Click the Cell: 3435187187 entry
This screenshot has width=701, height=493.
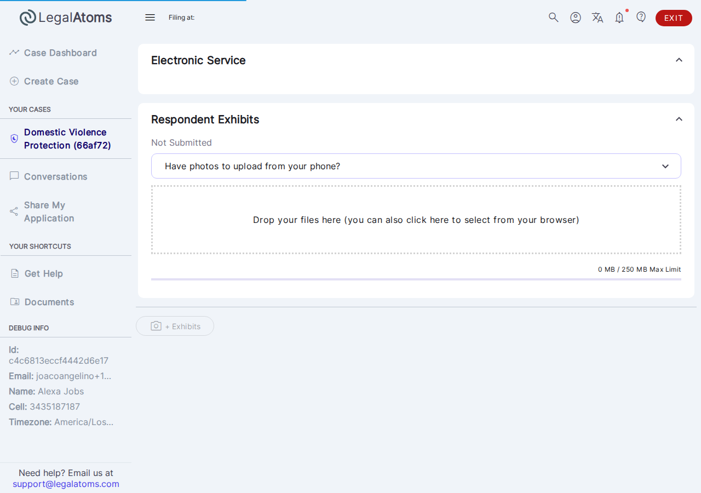tap(44, 406)
